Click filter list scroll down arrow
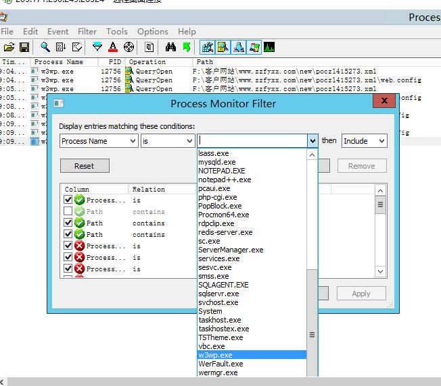The image size is (441, 386). click(x=380, y=271)
